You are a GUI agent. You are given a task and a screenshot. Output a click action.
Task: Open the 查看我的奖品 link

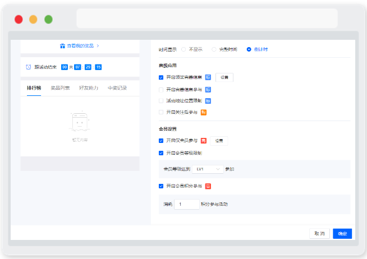pyautogui.click(x=80, y=46)
